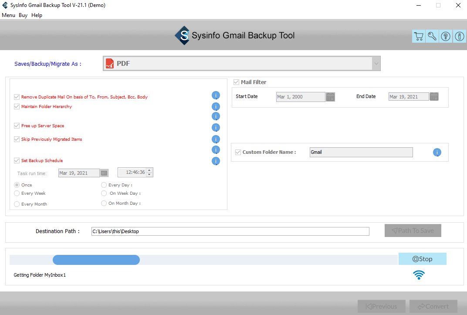Select the Every Week radio button
The width and height of the screenshot is (467, 315).
click(17, 193)
